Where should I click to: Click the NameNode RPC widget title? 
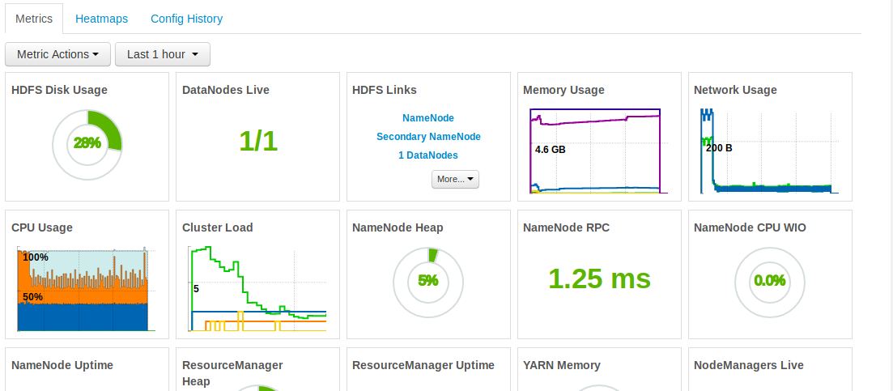[x=567, y=227]
